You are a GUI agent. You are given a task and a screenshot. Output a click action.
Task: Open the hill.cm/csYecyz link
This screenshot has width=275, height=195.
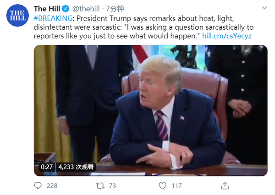[227, 36]
